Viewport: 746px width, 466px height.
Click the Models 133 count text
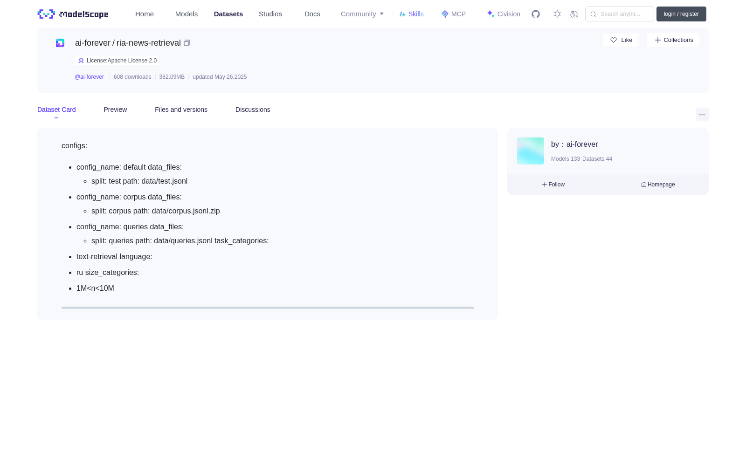point(566,159)
